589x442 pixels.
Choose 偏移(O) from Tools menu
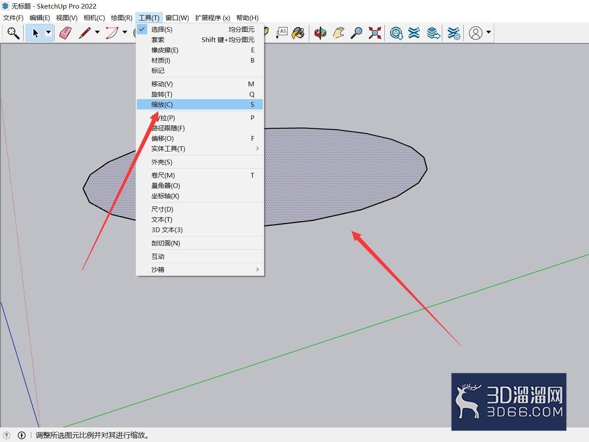point(200,138)
